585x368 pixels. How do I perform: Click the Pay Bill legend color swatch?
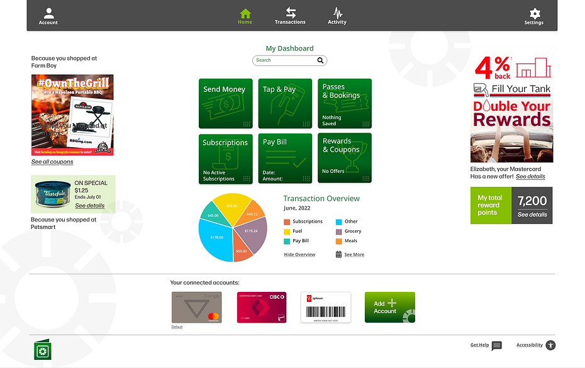(x=287, y=241)
